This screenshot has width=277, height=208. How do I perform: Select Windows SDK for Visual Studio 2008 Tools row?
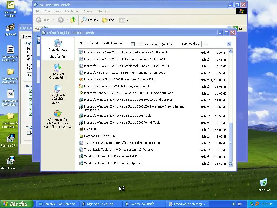coord(153,116)
